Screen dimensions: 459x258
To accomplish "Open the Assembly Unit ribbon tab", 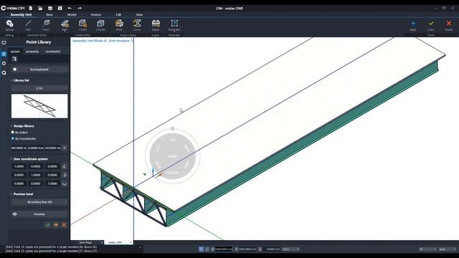I will (21, 14).
